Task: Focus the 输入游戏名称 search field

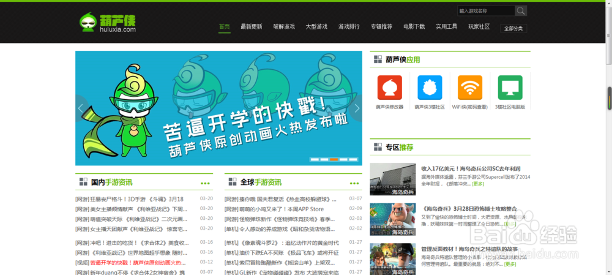Action: pos(486,11)
